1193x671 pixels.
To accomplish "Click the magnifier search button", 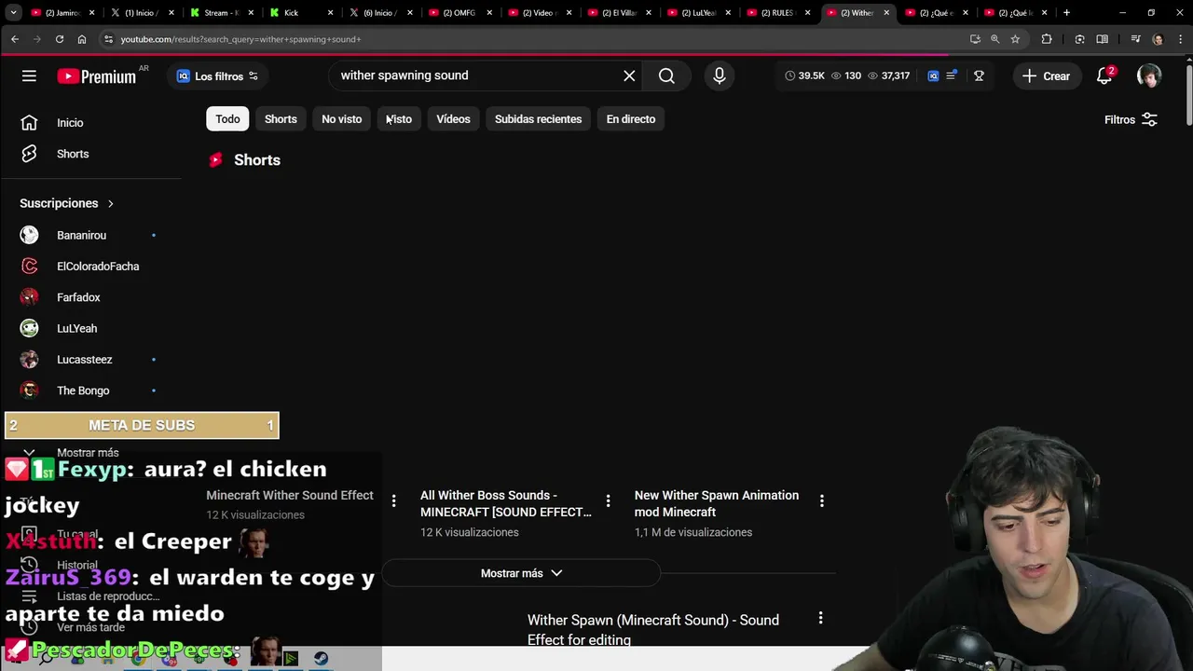I will 666,75.
